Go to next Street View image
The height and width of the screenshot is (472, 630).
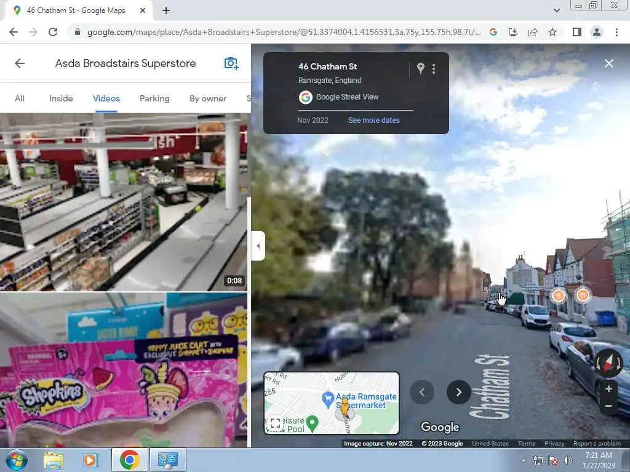(x=458, y=392)
